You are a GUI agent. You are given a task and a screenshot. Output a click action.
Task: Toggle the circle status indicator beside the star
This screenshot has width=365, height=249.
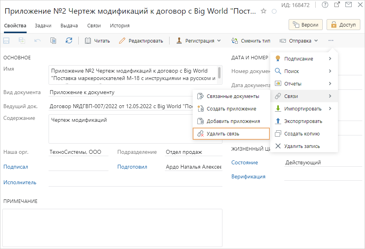click(x=274, y=11)
